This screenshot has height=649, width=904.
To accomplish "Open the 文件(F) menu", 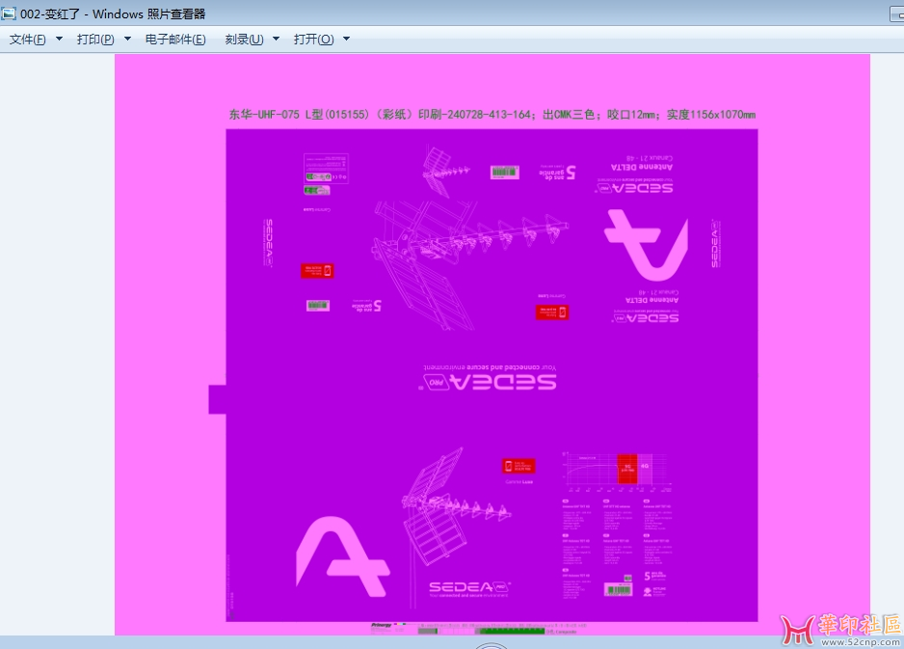I will (36, 40).
